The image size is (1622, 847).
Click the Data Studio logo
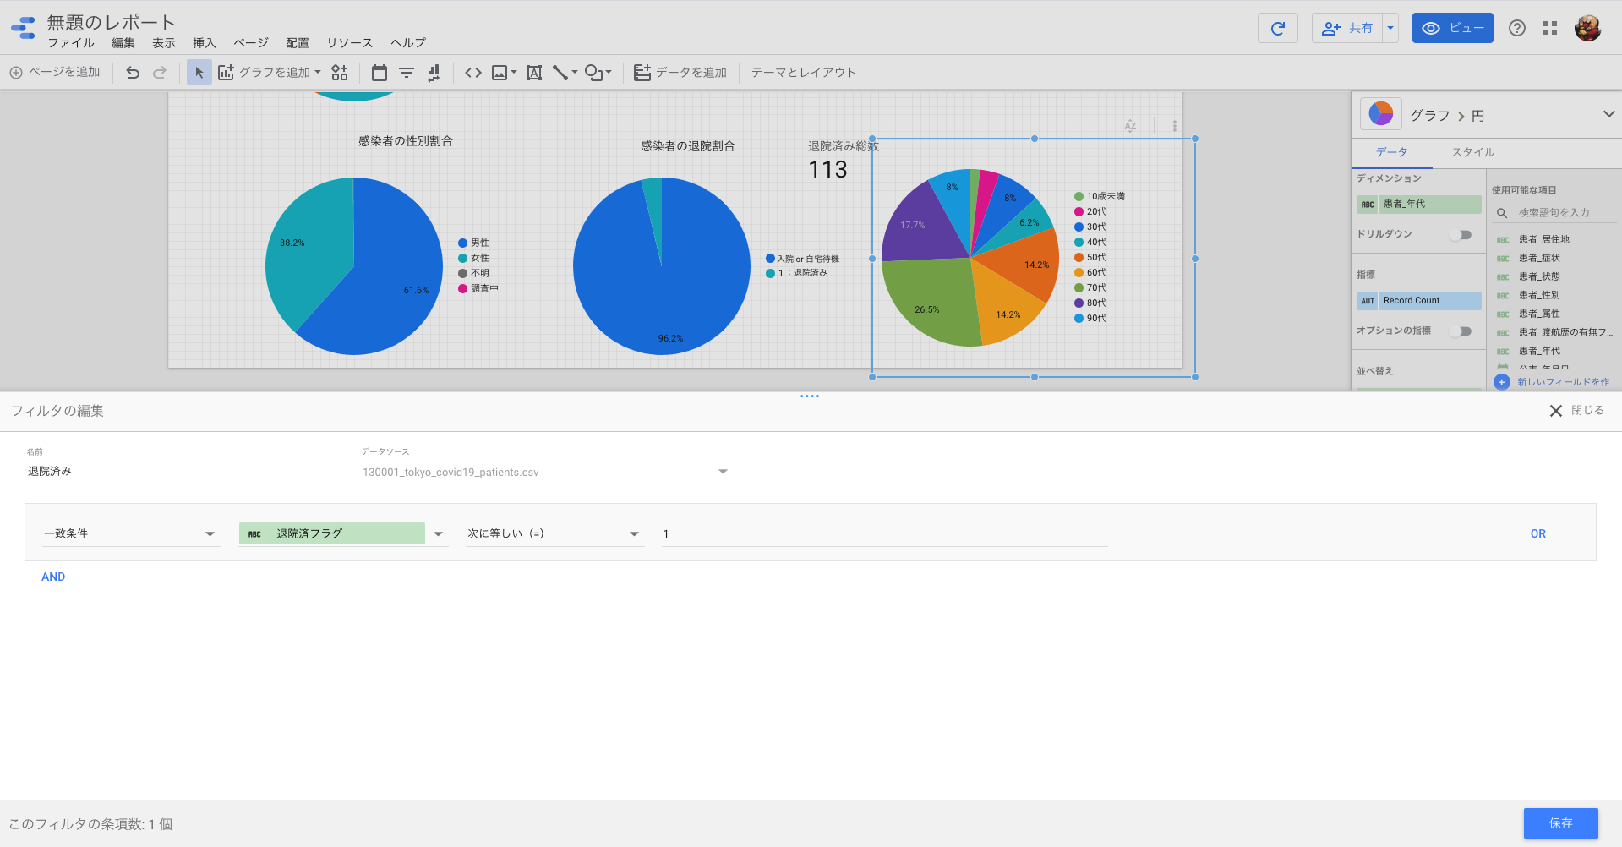pos(24,28)
